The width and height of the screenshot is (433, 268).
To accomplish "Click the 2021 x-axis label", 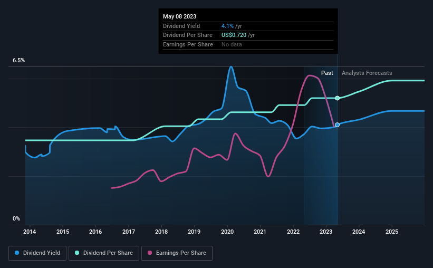I will coord(260,232).
